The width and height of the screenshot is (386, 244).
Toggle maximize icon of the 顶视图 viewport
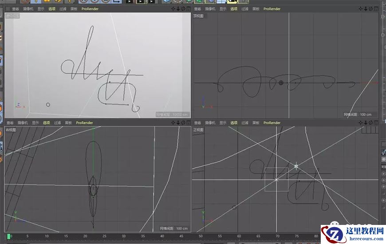click(x=376, y=8)
